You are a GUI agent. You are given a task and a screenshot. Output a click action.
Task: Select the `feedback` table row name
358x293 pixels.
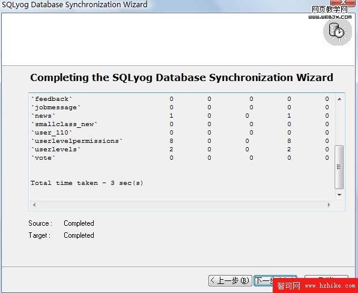pos(52,99)
